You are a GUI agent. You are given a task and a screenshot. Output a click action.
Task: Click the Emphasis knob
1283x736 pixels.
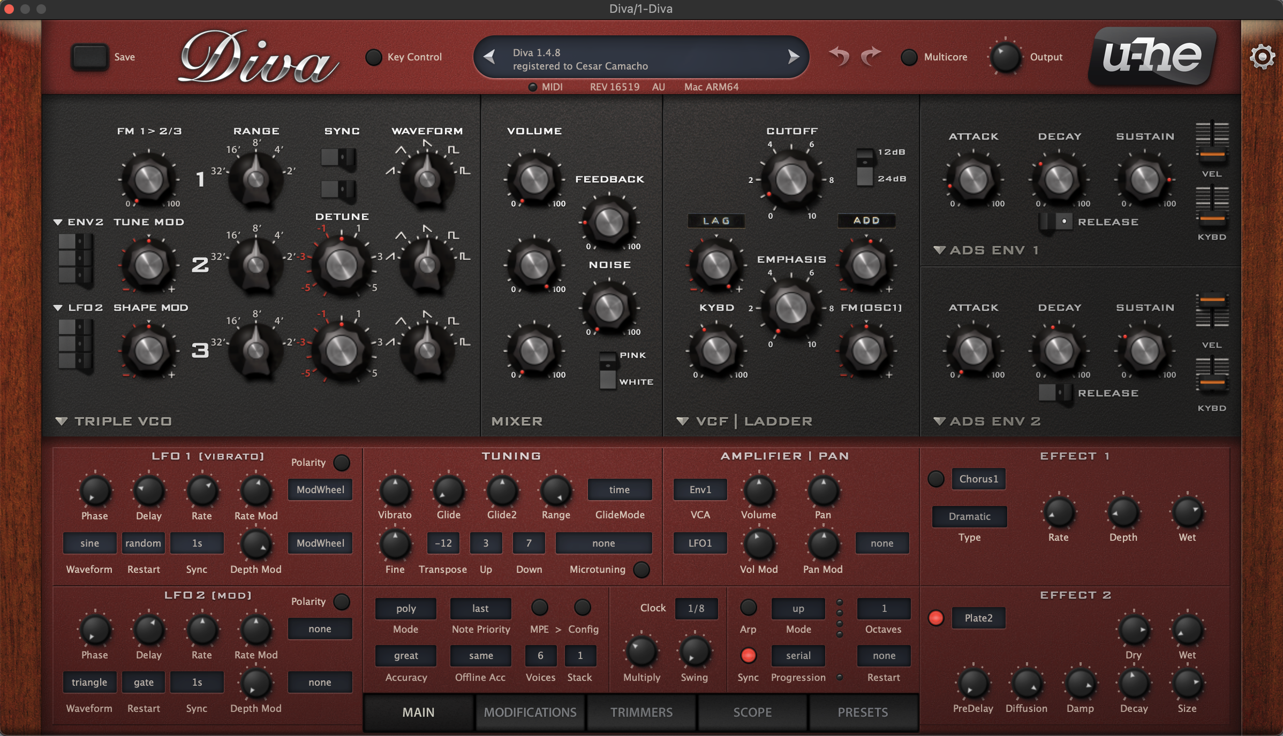click(791, 308)
